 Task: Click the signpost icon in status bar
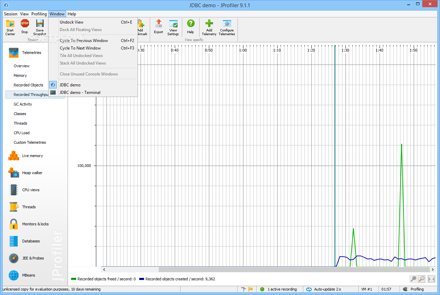(x=243, y=289)
